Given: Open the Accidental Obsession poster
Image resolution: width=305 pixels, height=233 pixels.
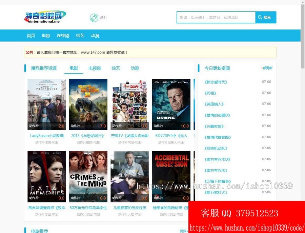Looking at the screenshot, I should tap(171, 176).
